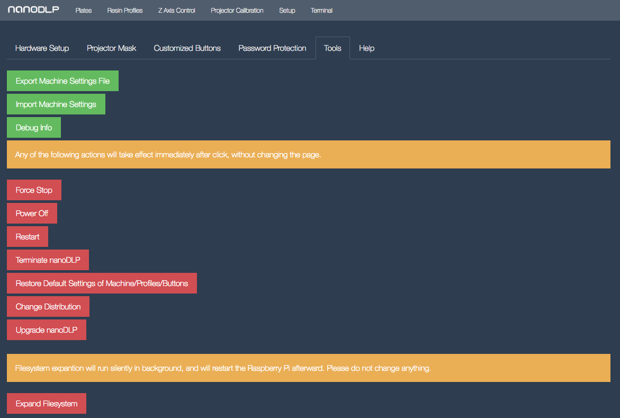Click Export Machine Settings File

(x=62, y=81)
